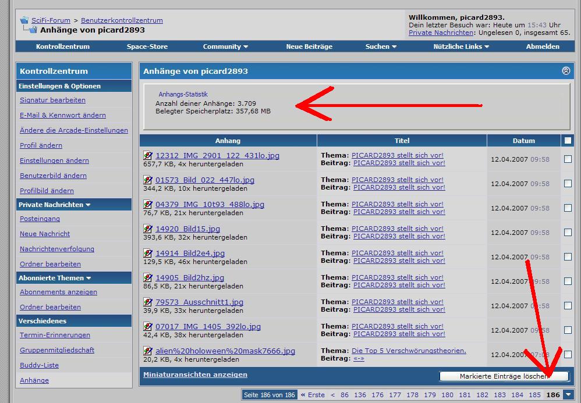Click the file icon next to 79573_Ausschnitt1.jpg
Viewport: 581px width, 403px height.
pos(148,302)
